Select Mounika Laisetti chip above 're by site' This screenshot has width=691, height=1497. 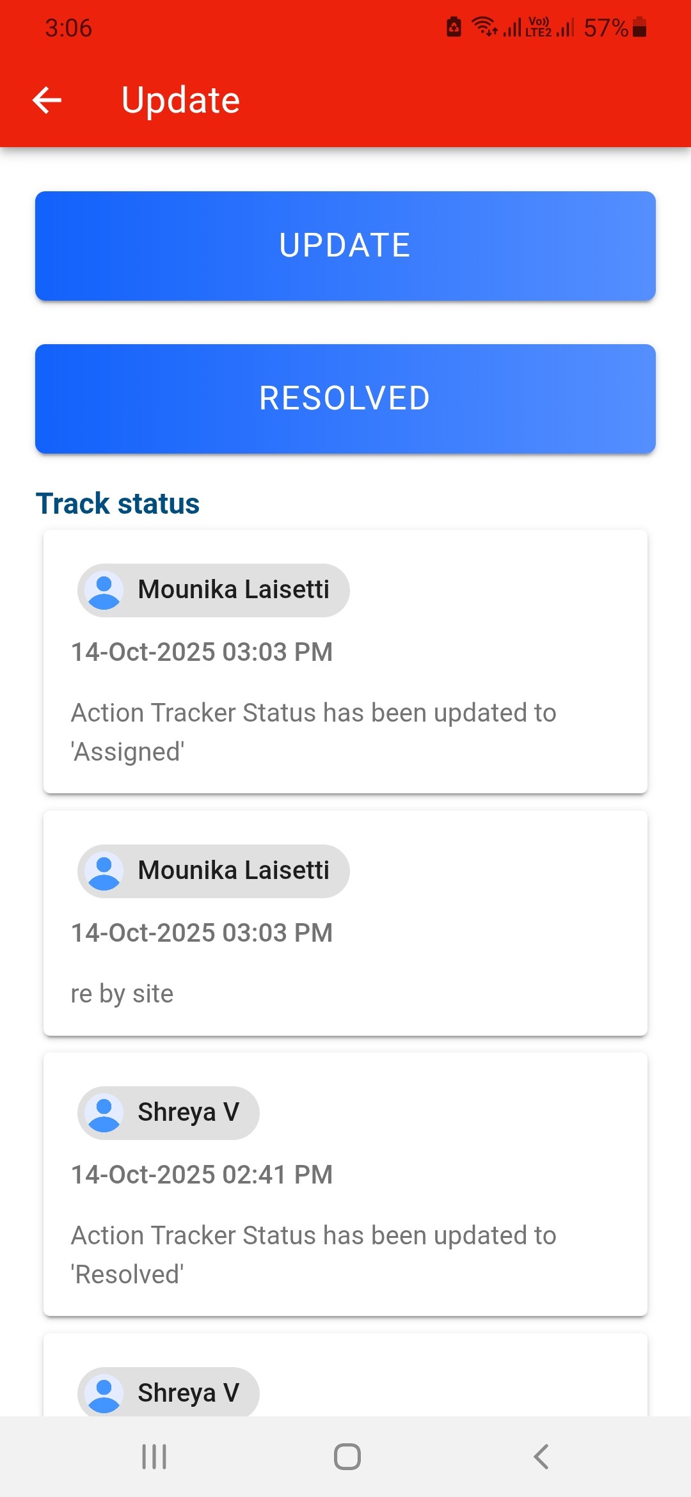(214, 871)
